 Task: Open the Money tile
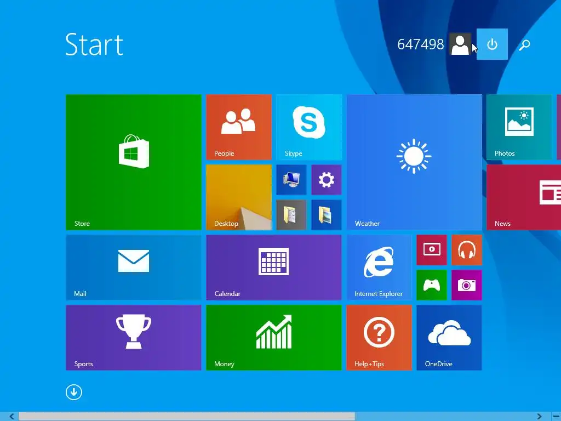coord(274,337)
